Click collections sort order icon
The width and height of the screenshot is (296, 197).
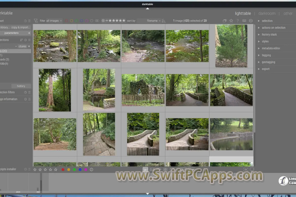click(21, 40)
